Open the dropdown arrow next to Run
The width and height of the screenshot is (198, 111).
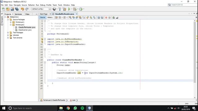pyautogui.click(x=72, y=9)
